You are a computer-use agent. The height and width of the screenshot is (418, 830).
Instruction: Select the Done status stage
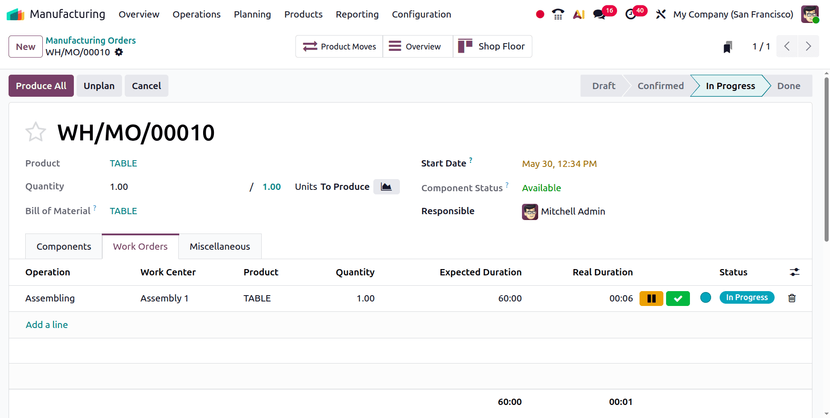789,86
